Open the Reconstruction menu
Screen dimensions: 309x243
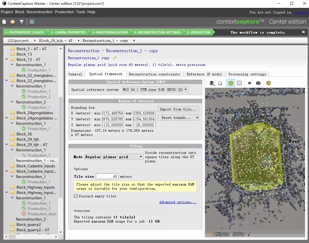click(x=40, y=12)
